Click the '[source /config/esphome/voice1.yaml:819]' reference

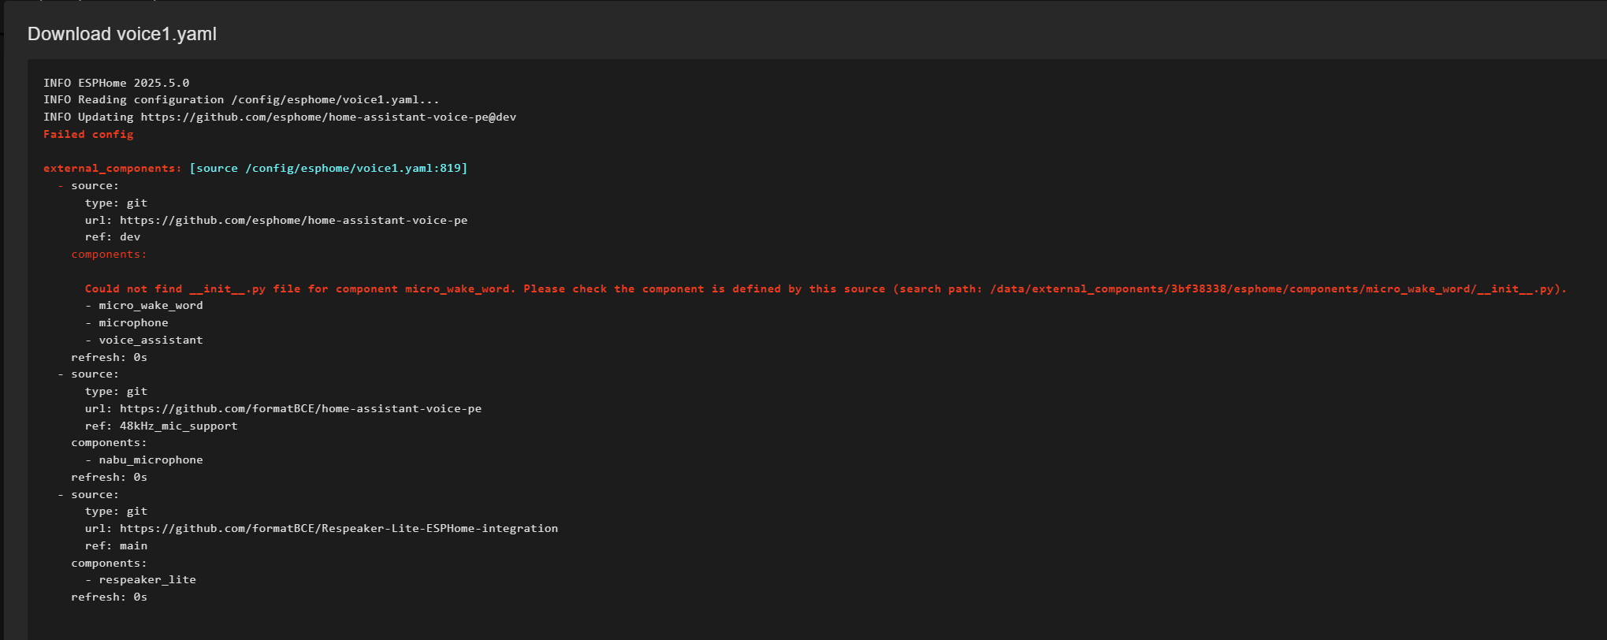tap(329, 169)
